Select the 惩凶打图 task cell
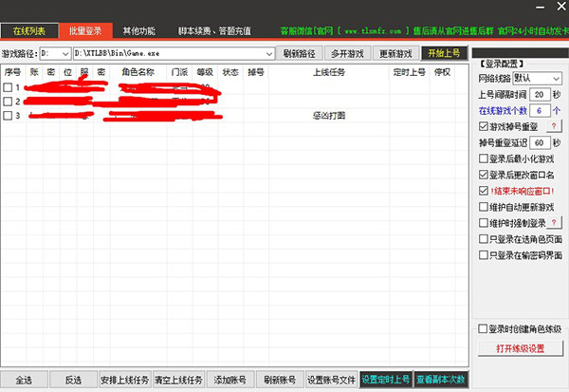 point(329,116)
